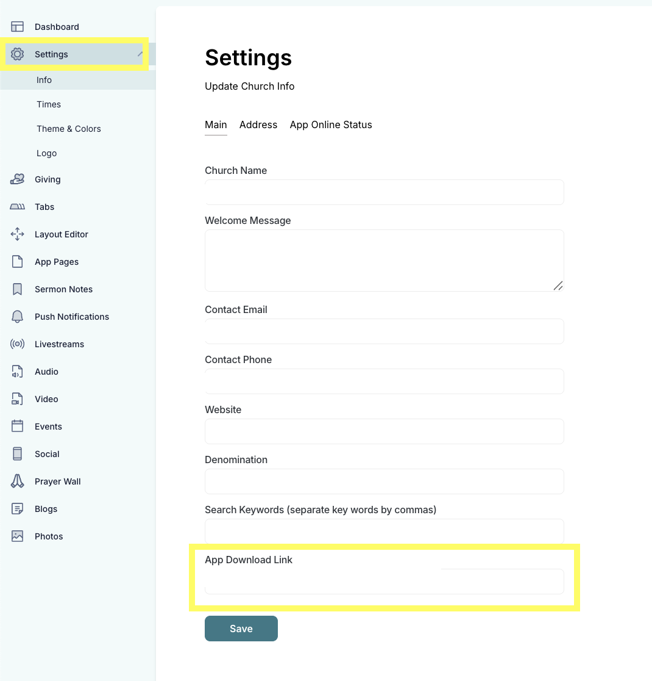Click the Photos image icon
652x681 pixels.
click(17, 536)
